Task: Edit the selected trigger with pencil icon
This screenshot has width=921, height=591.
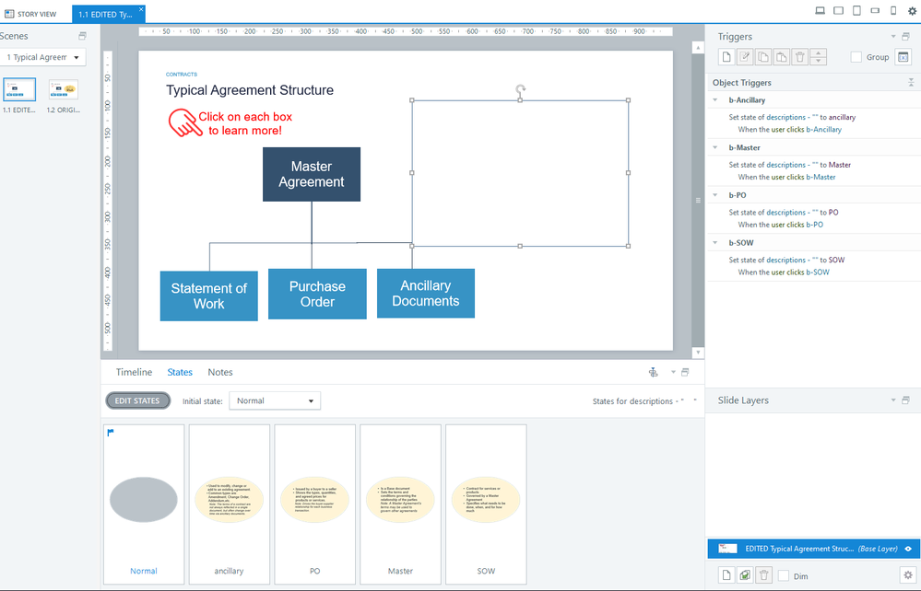Action: tap(745, 57)
